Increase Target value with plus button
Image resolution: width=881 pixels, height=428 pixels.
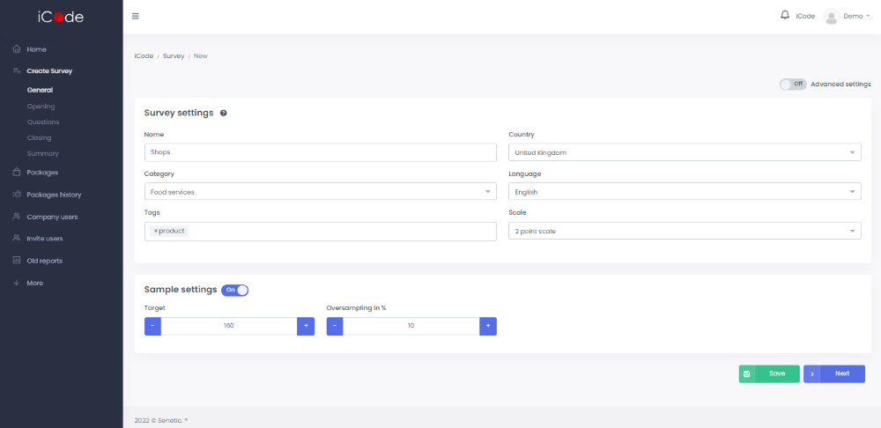point(306,326)
